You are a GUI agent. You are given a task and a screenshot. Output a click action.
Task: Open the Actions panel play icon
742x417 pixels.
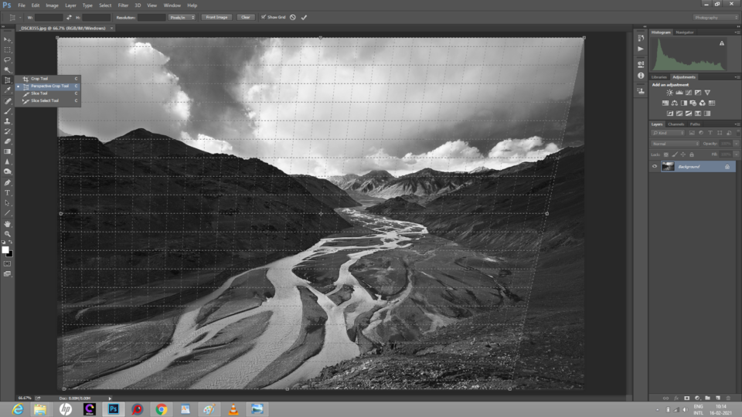pos(641,49)
